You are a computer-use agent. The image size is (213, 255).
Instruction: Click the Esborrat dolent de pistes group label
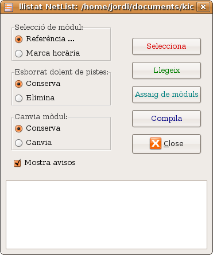pyautogui.click(x=61, y=72)
